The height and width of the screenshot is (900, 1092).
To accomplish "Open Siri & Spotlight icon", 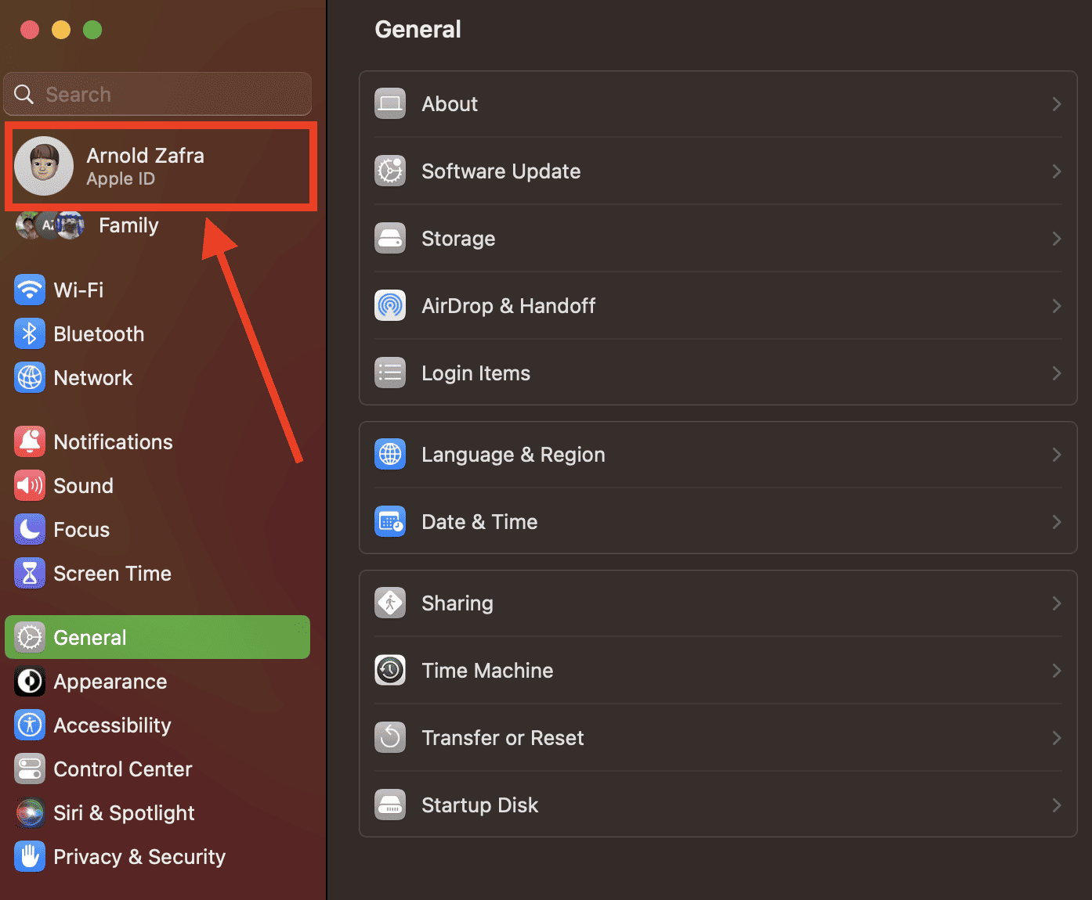I will click(30, 813).
